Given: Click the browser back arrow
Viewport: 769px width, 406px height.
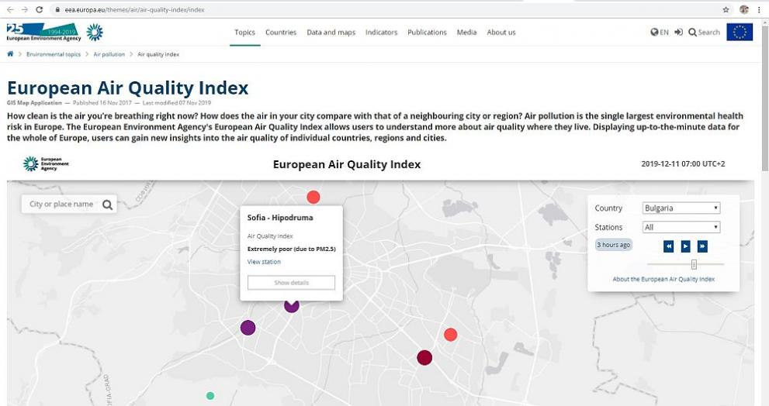Looking at the screenshot, I should click(x=10, y=9).
